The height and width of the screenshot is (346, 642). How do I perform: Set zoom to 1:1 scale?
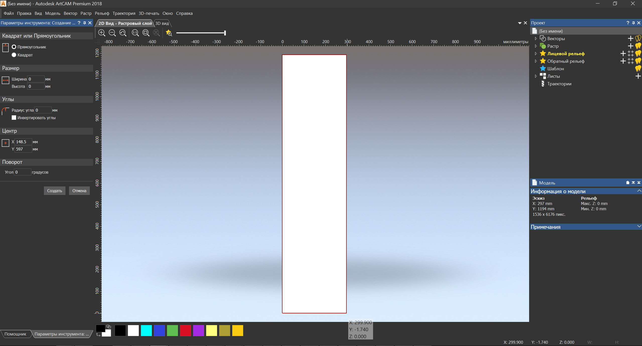[135, 33]
